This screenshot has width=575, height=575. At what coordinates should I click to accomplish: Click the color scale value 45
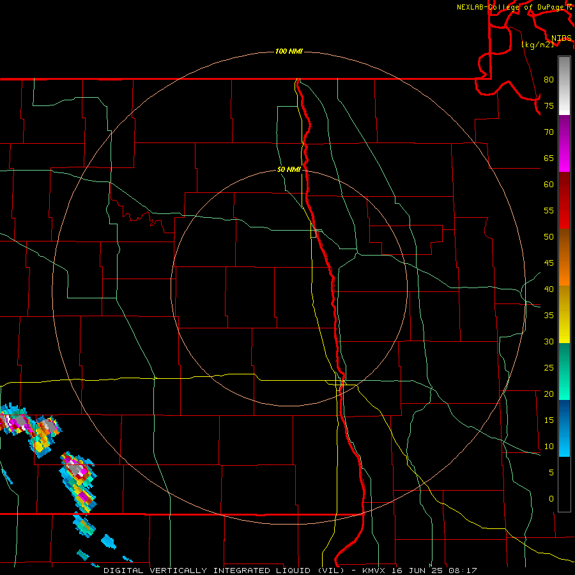click(x=549, y=263)
